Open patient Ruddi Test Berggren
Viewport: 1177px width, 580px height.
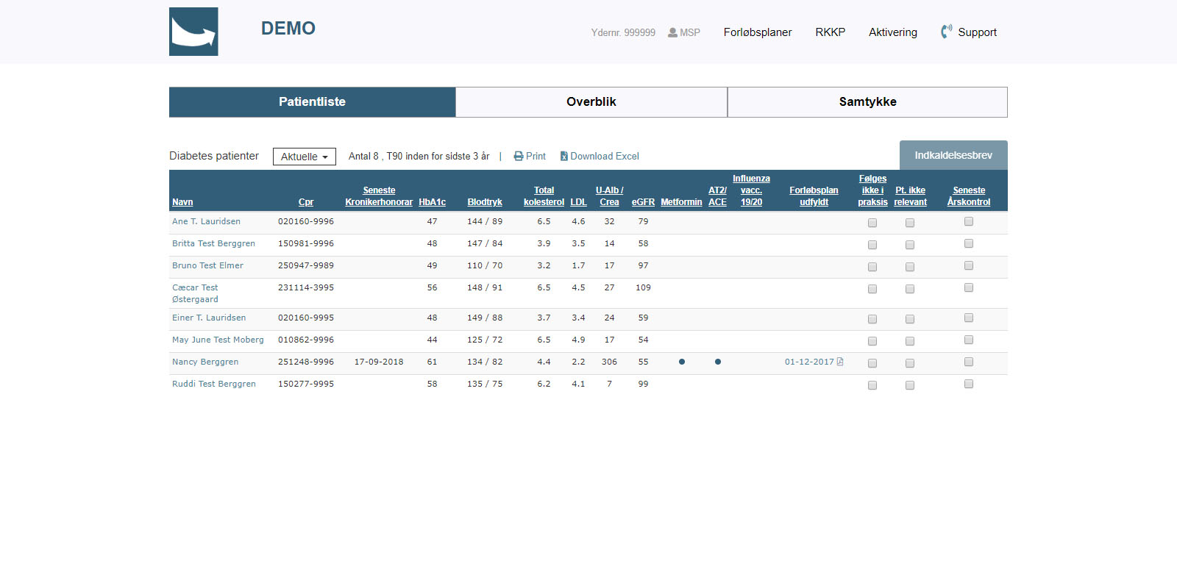coord(214,384)
